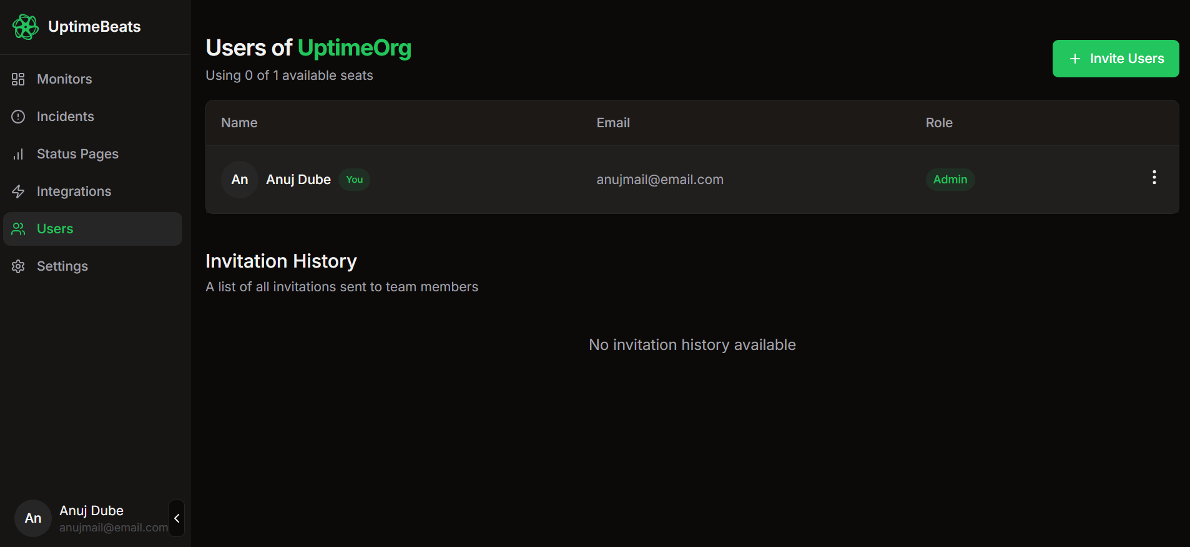Image resolution: width=1190 pixels, height=547 pixels.
Task: Click the Admin role badge
Action: point(950,180)
